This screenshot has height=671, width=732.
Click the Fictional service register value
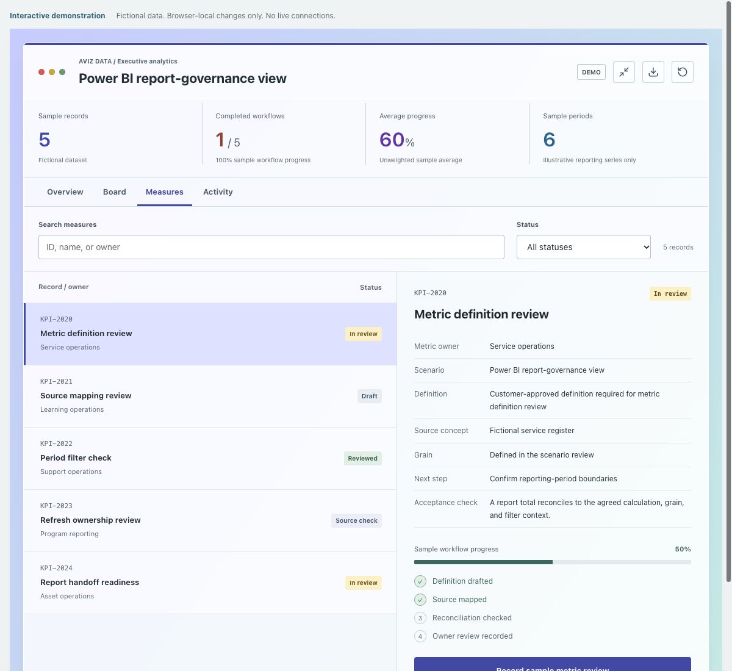tap(532, 431)
